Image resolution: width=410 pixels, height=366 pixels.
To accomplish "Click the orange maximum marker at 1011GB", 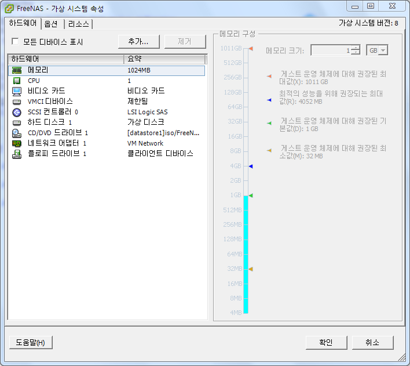I will coord(251,49).
